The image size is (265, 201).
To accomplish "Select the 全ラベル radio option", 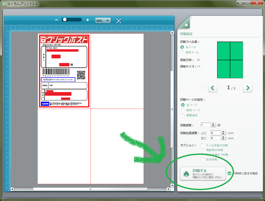I will pyautogui.click(x=182, y=47).
